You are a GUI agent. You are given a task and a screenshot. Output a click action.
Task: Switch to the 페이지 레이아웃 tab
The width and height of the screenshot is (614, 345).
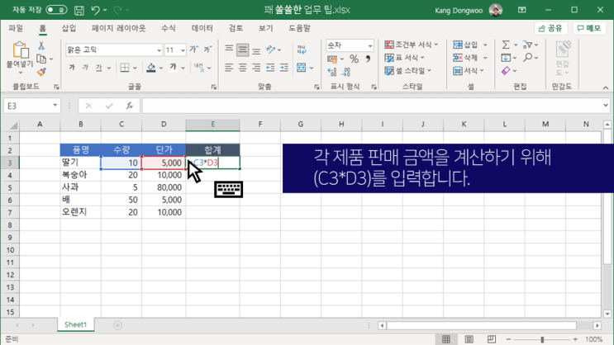pyautogui.click(x=118, y=28)
